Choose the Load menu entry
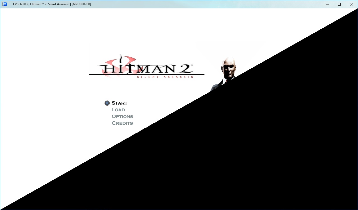The height and width of the screenshot is (210, 358). click(x=118, y=110)
